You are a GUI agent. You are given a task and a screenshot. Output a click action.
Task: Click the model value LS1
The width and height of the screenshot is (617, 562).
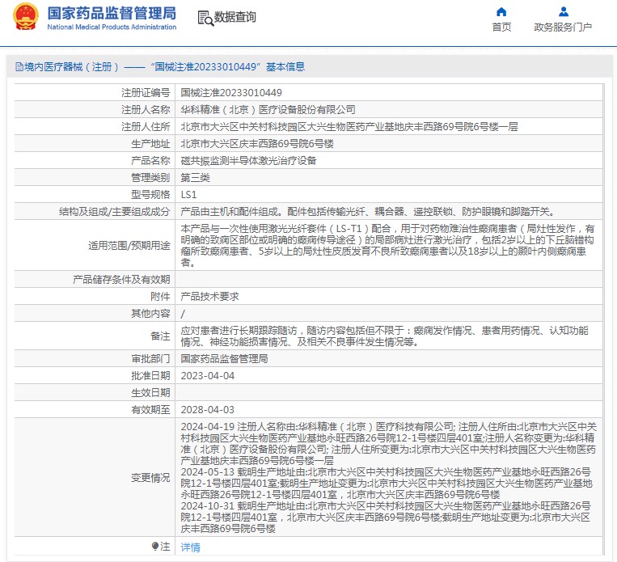(188, 195)
